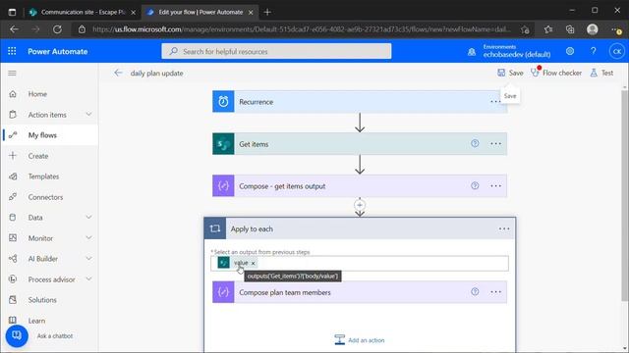Insert a step with the plus connector

[x=360, y=205]
